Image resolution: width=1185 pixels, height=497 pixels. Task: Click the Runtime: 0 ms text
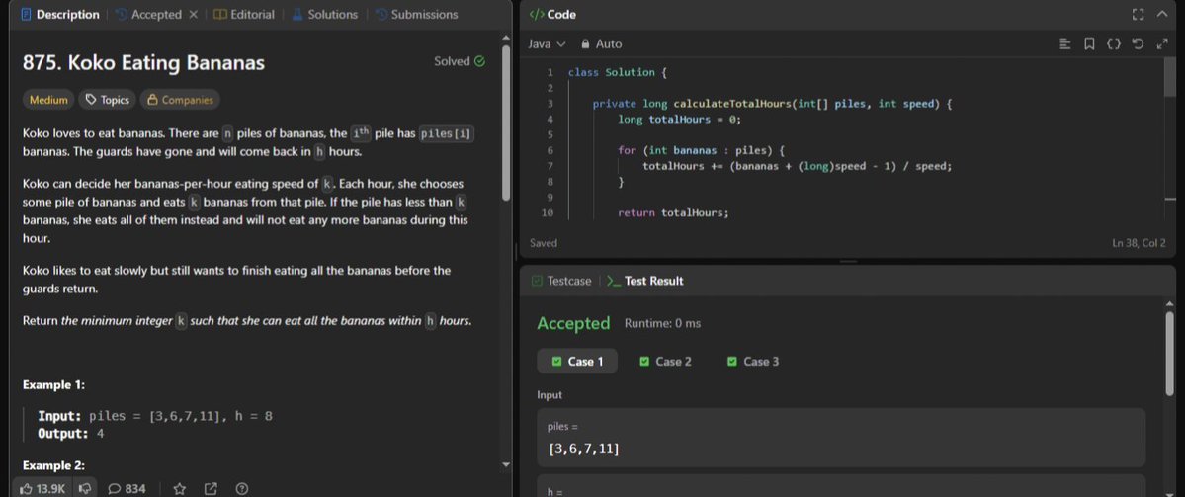tap(663, 323)
